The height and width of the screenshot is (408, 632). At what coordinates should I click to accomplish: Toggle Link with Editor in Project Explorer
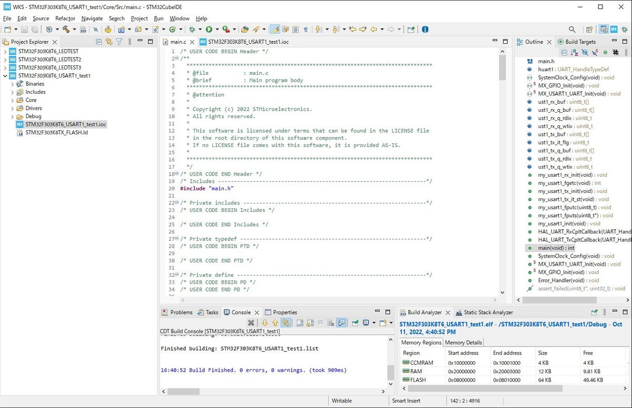[x=109, y=42]
